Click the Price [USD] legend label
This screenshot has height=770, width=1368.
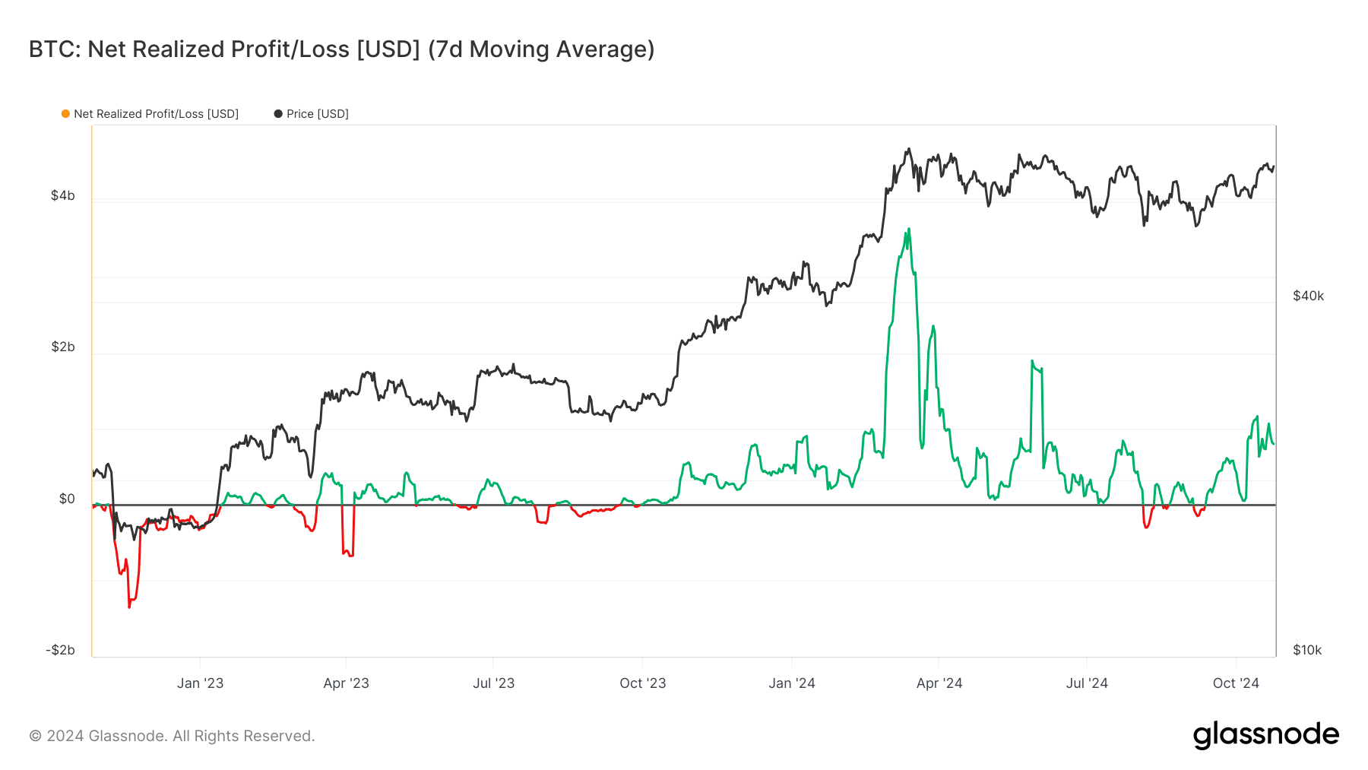[318, 114]
